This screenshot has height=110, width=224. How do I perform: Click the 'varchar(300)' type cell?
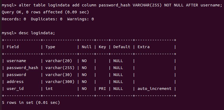pos(60,82)
